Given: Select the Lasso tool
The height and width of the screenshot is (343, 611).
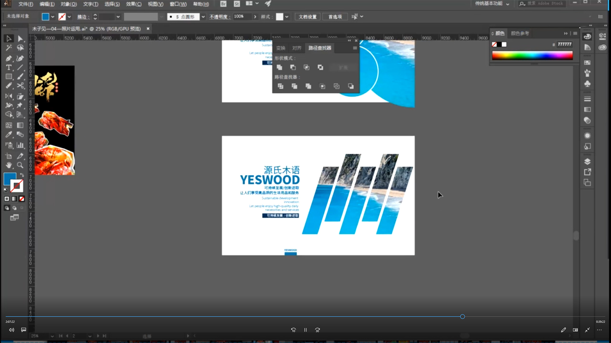Looking at the screenshot, I should coord(20,48).
